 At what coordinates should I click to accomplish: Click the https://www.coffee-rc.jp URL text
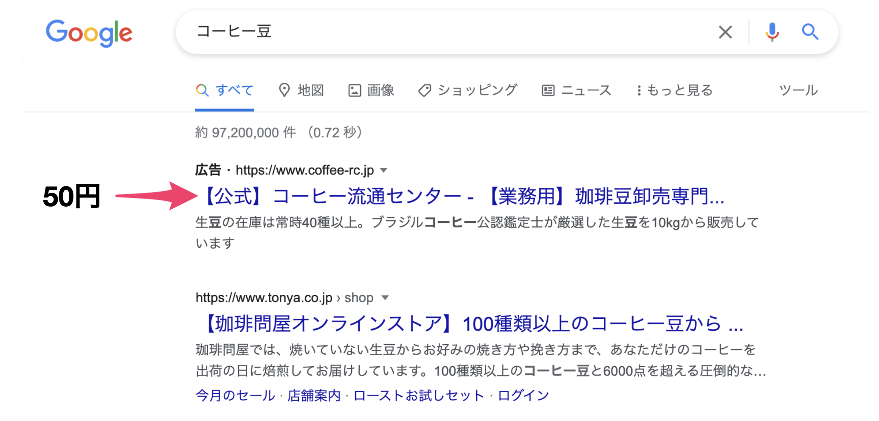[x=304, y=171]
